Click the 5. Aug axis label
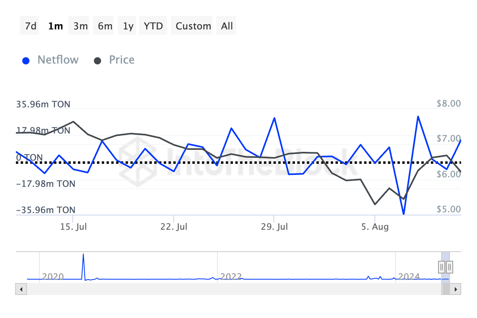This screenshot has height=318, width=477. 375,227
